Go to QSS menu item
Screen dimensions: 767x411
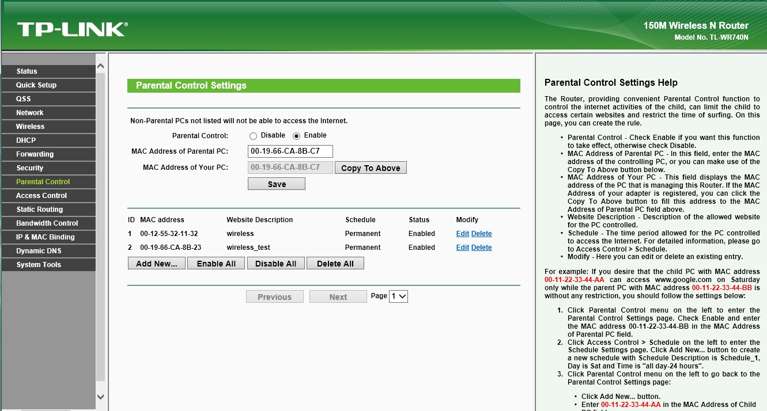48,99
